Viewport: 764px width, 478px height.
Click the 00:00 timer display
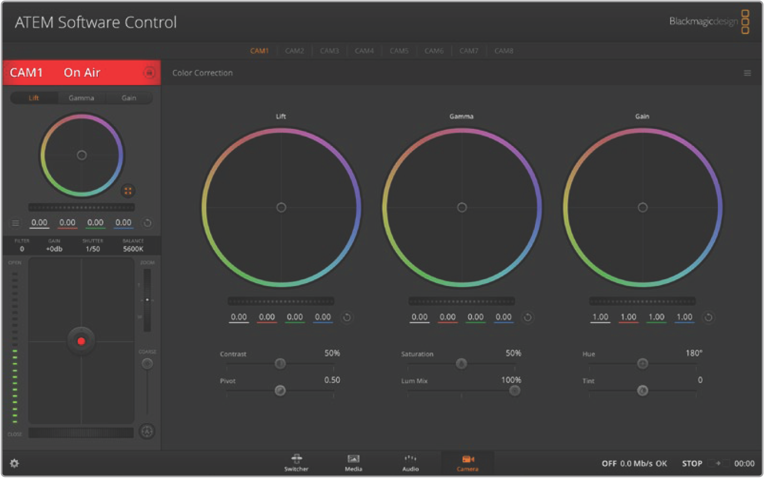pos(745,463)
